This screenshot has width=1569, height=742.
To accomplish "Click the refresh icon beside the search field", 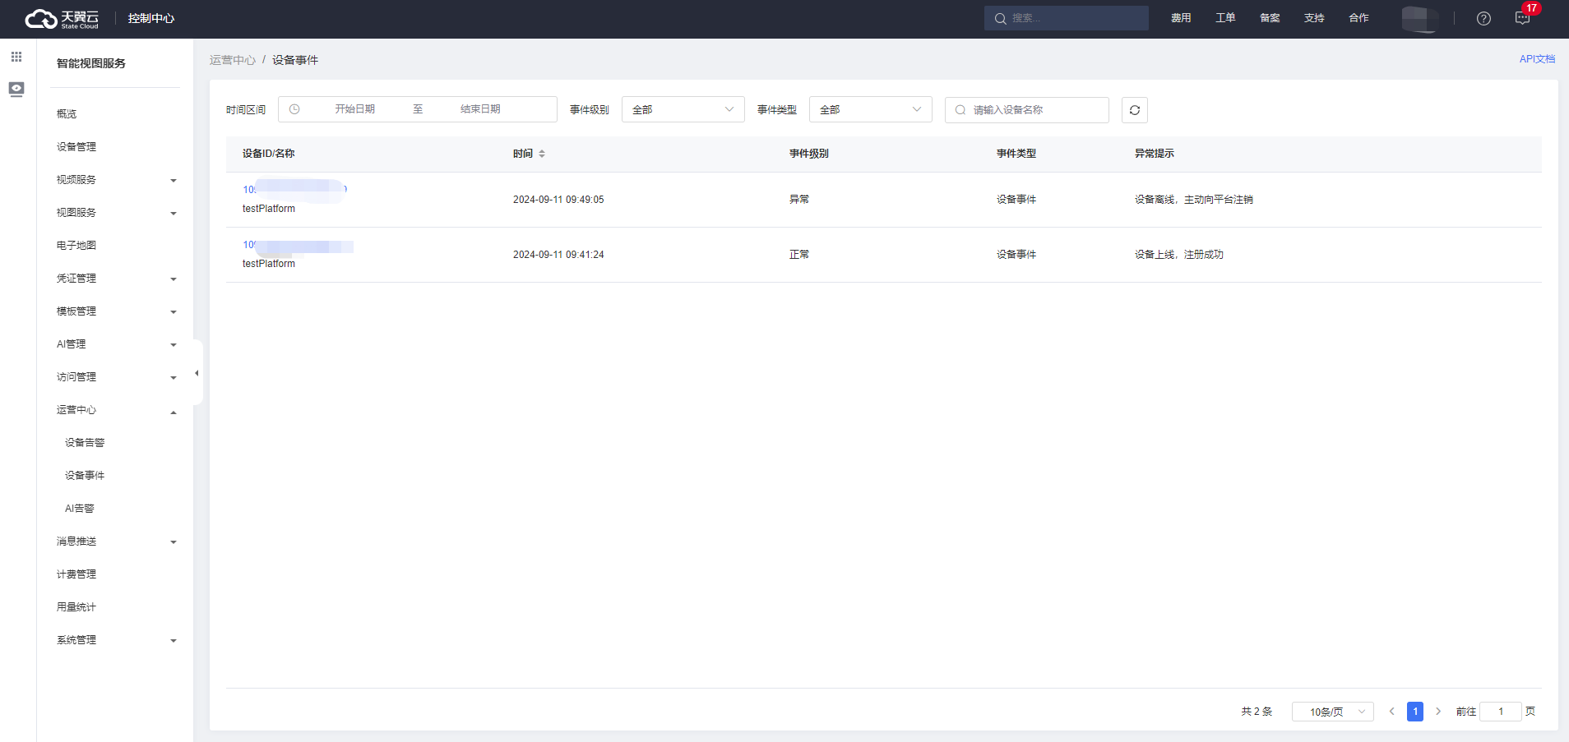I will 1134,110.
